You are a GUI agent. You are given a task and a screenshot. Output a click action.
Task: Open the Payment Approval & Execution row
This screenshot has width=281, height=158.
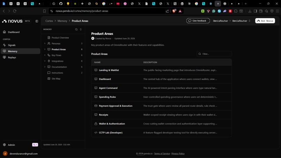(161, 106)
